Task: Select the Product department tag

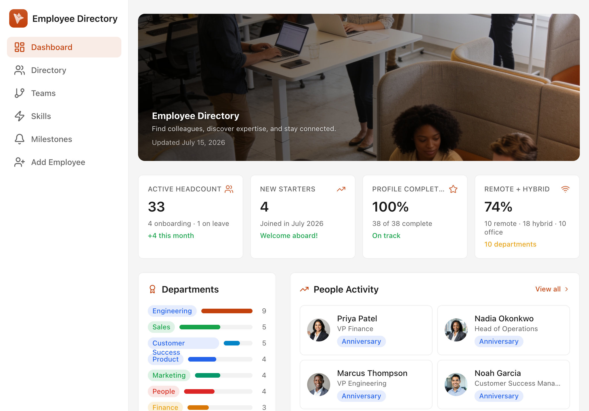Action: point(166,359)
